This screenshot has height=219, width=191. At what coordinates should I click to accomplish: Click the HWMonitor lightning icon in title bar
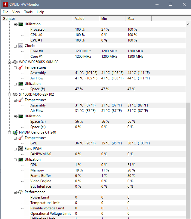click(5, 5)
